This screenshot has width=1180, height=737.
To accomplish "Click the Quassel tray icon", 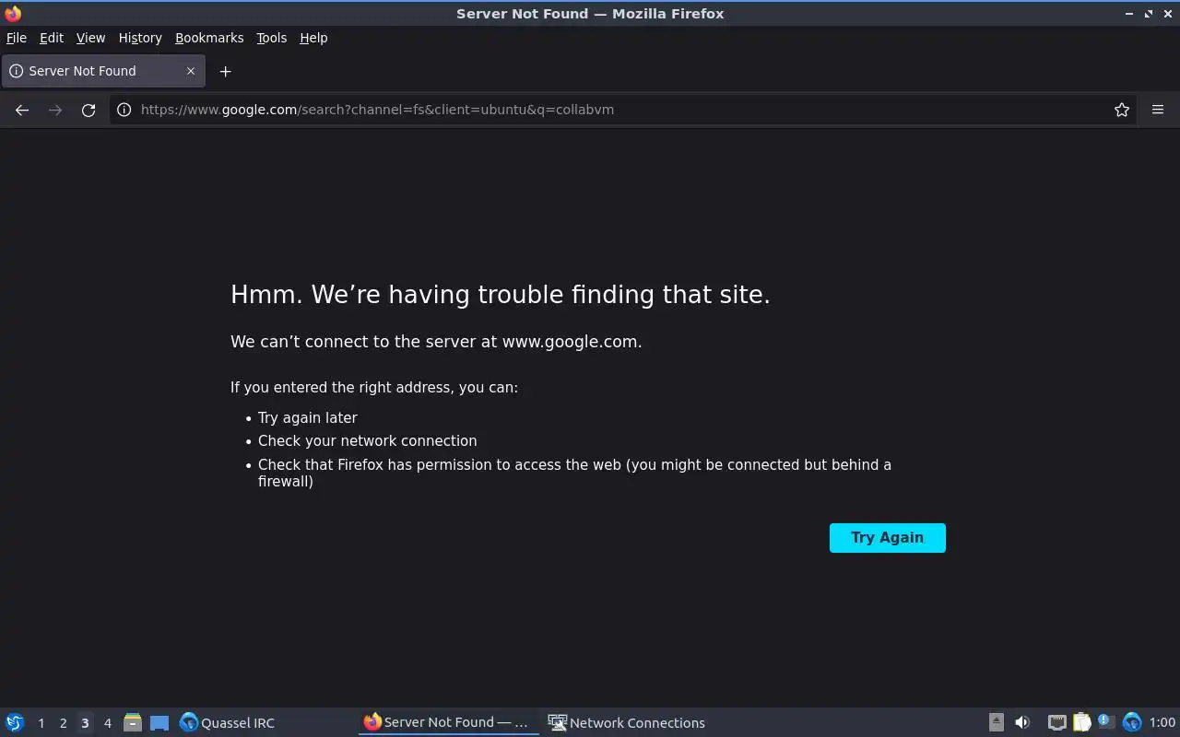I will (x=1132, y=723).
